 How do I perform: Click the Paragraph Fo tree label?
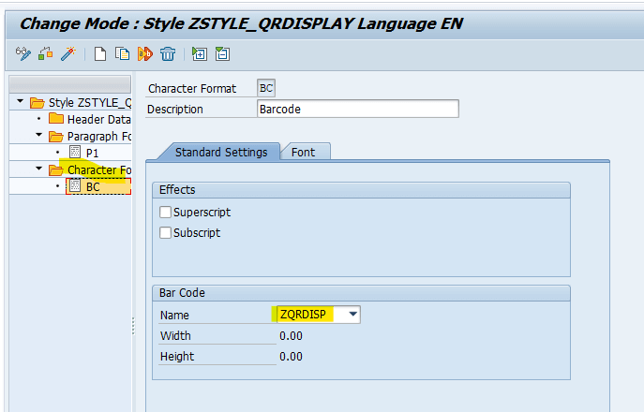[x=99, y=136]
